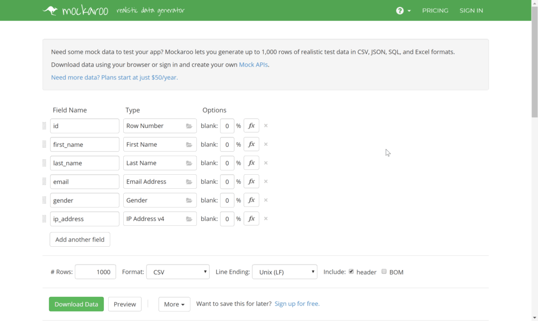This screenshot has width=538, height=321.
Task: Go to the PRICING page
Action: click(x=435, y=11)
